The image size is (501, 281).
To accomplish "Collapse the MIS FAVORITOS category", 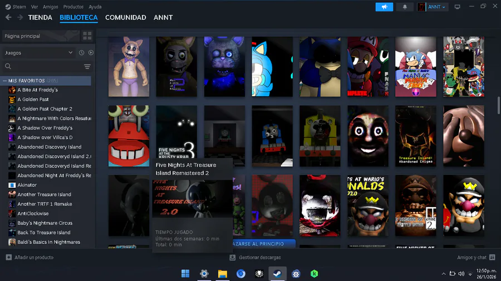I will 5,81.
